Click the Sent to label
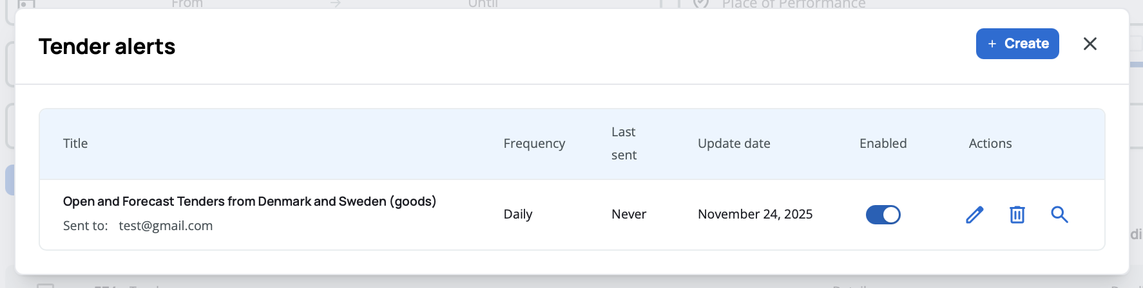The height and width of the screenshot is (288, 1143). click(85, 226)
